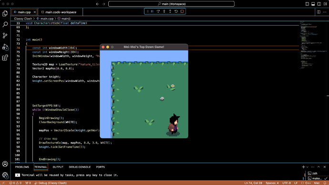The image size is (329, 185).
Task: Click the remote window status bar icon
Action: pos(3,183)
